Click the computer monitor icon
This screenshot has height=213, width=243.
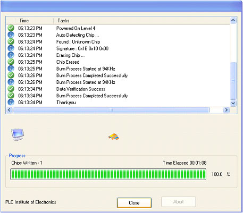pyautogui.click(x=18, y=134)
